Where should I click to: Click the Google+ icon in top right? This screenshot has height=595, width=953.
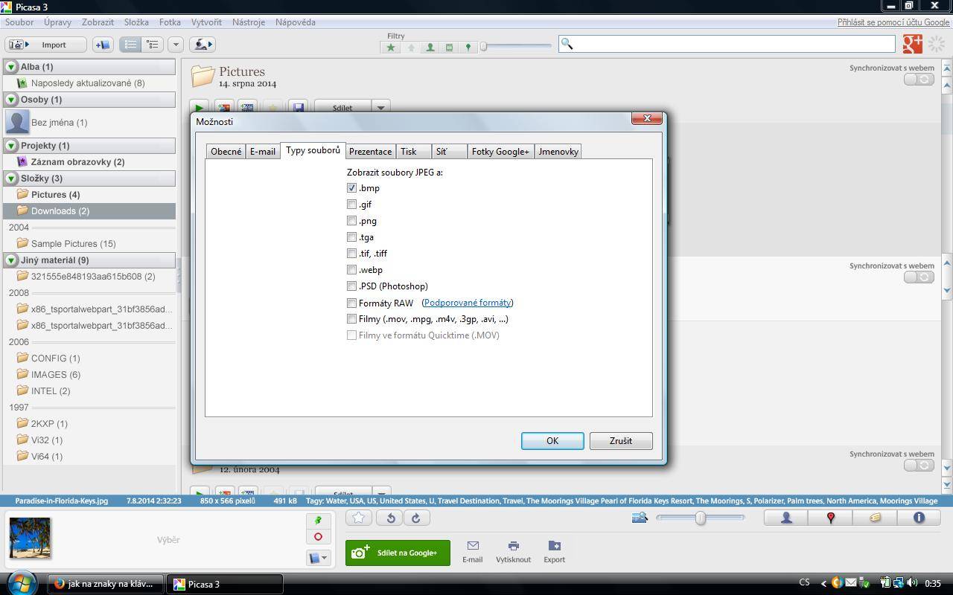point(912,44)
